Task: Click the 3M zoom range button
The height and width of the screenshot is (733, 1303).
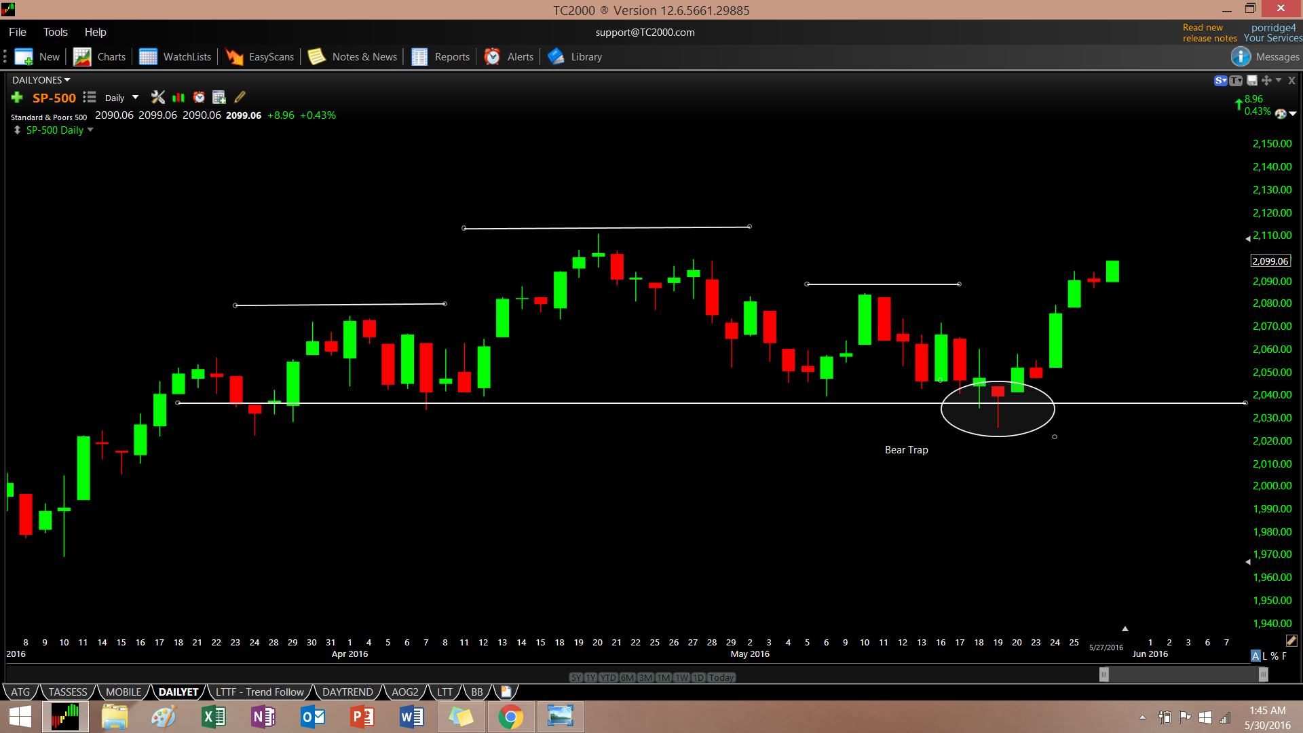Action: point(645,677)
